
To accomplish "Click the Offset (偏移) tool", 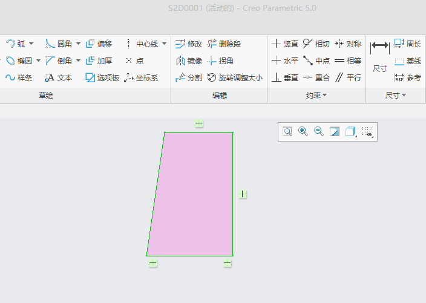I will [x=99, y=44].
